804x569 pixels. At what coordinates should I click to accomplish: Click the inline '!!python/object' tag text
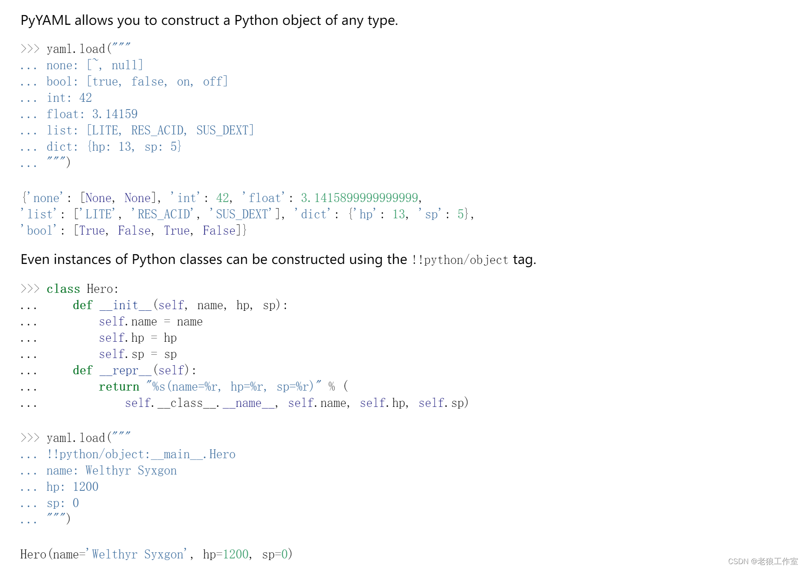[459, 260]
